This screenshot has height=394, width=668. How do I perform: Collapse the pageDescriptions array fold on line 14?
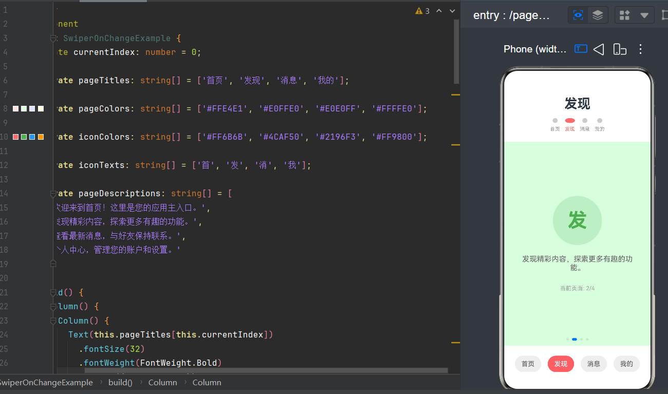(x=53, y=194)
